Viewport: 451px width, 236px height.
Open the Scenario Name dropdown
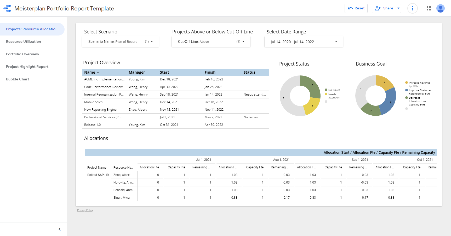coord(120,42)
